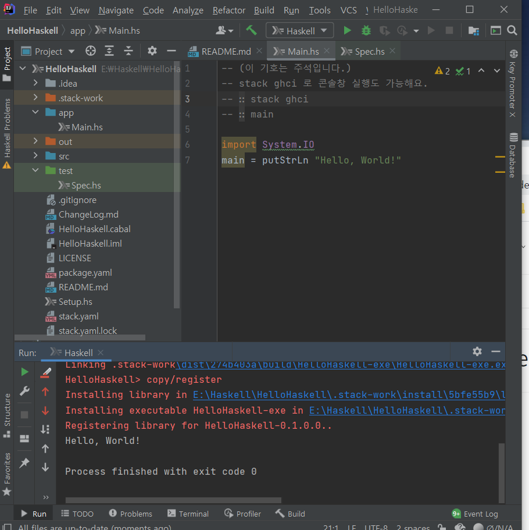Image resolution: width=529 pixels, height=530 pixels.
Task: Jump to next error with red down arrow
Action: point(45,411)
